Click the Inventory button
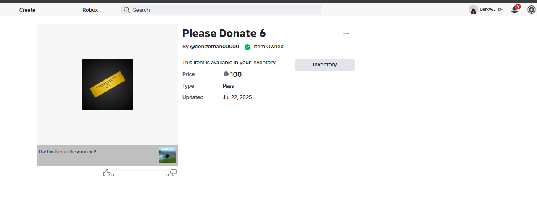The image size is (537, 221). 324,65
